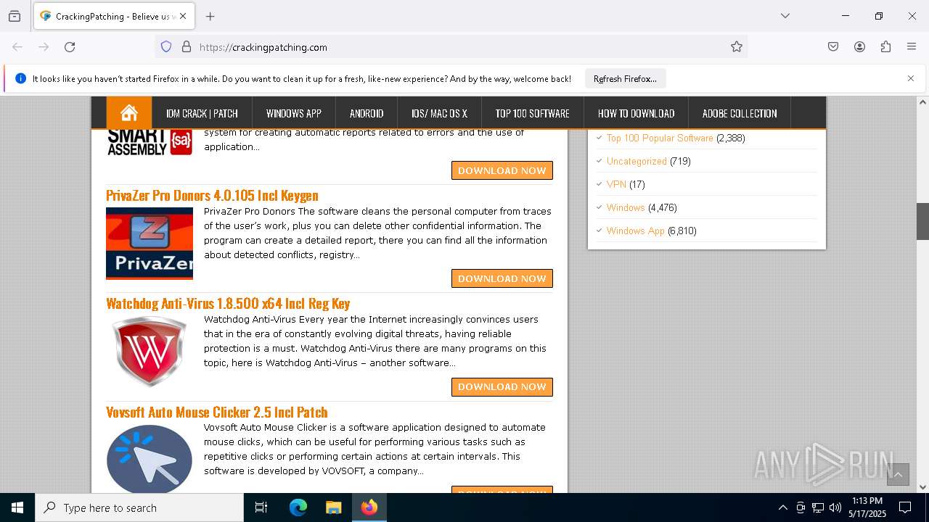This screenshot has height=522, width=929.
Task: Open Extensions puzzle icon
Action: 885,47
